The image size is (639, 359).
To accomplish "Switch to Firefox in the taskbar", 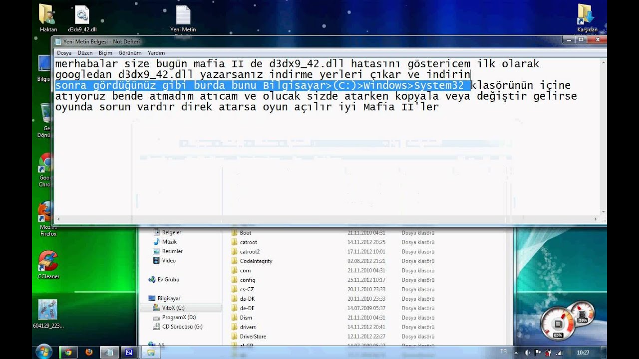I will [89, 352].
